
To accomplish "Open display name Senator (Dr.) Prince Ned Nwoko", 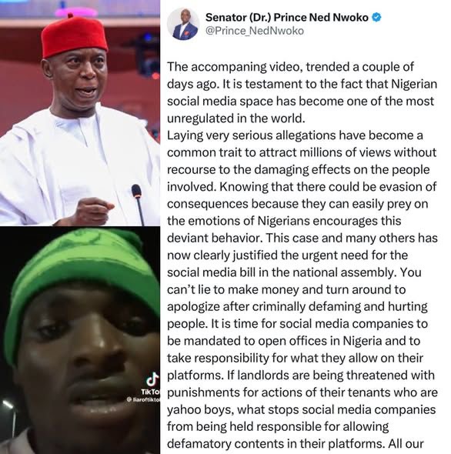I will (287, 18).
